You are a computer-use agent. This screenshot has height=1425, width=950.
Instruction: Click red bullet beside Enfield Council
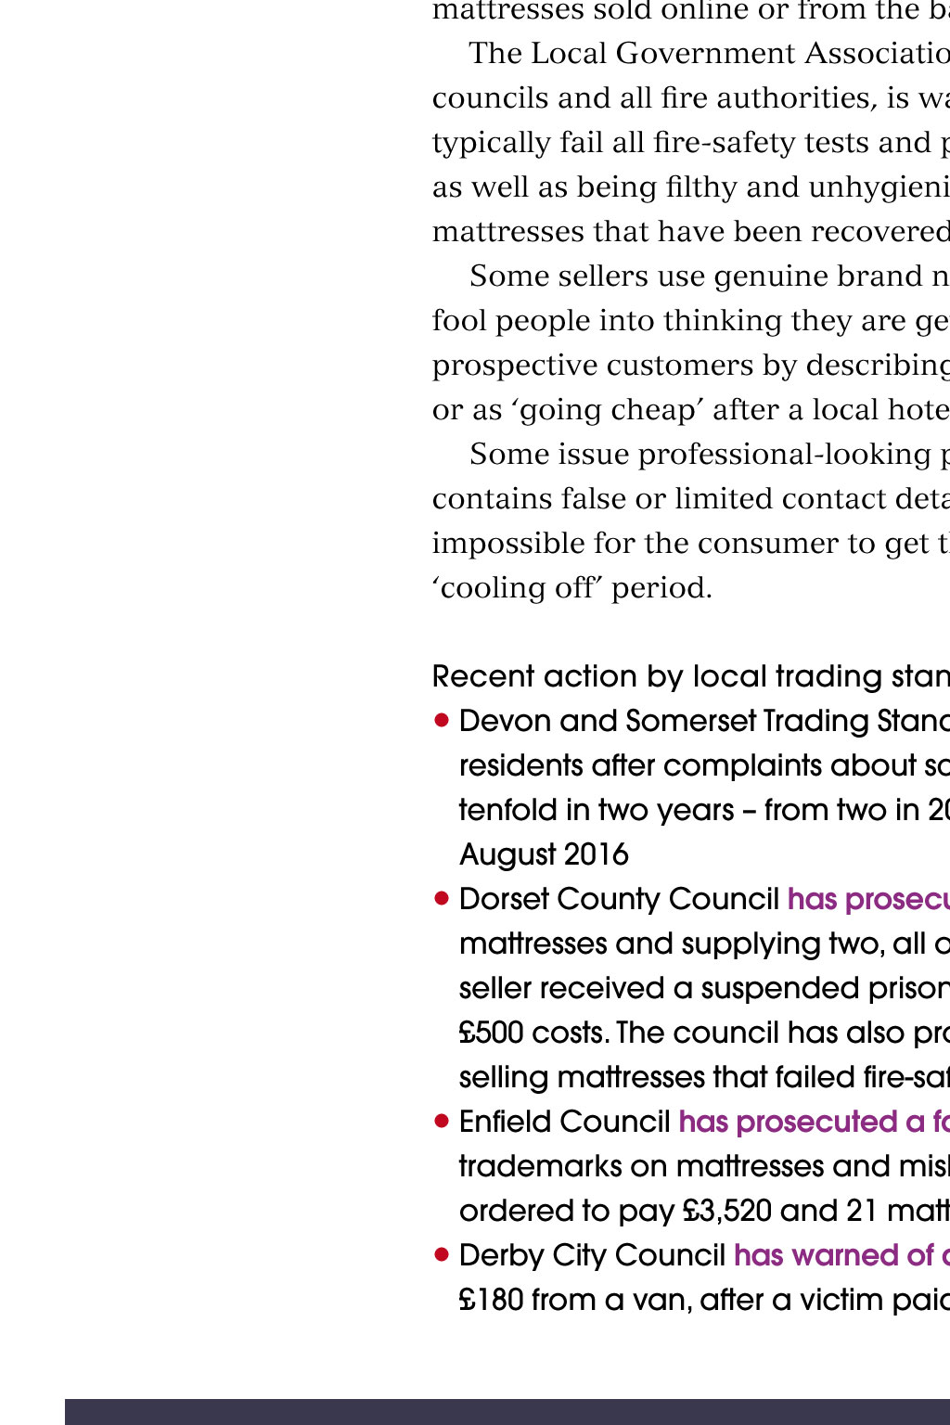[x=442, y=1122]
